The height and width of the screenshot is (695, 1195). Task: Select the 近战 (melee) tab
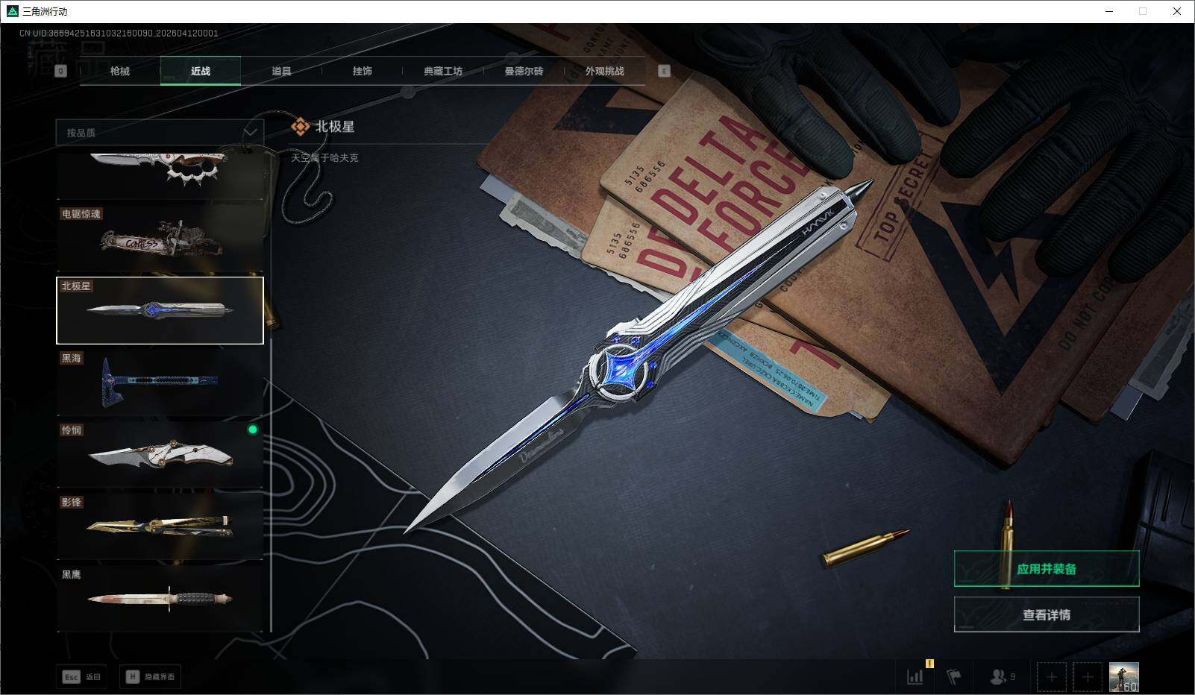click(x=201, y=71)
